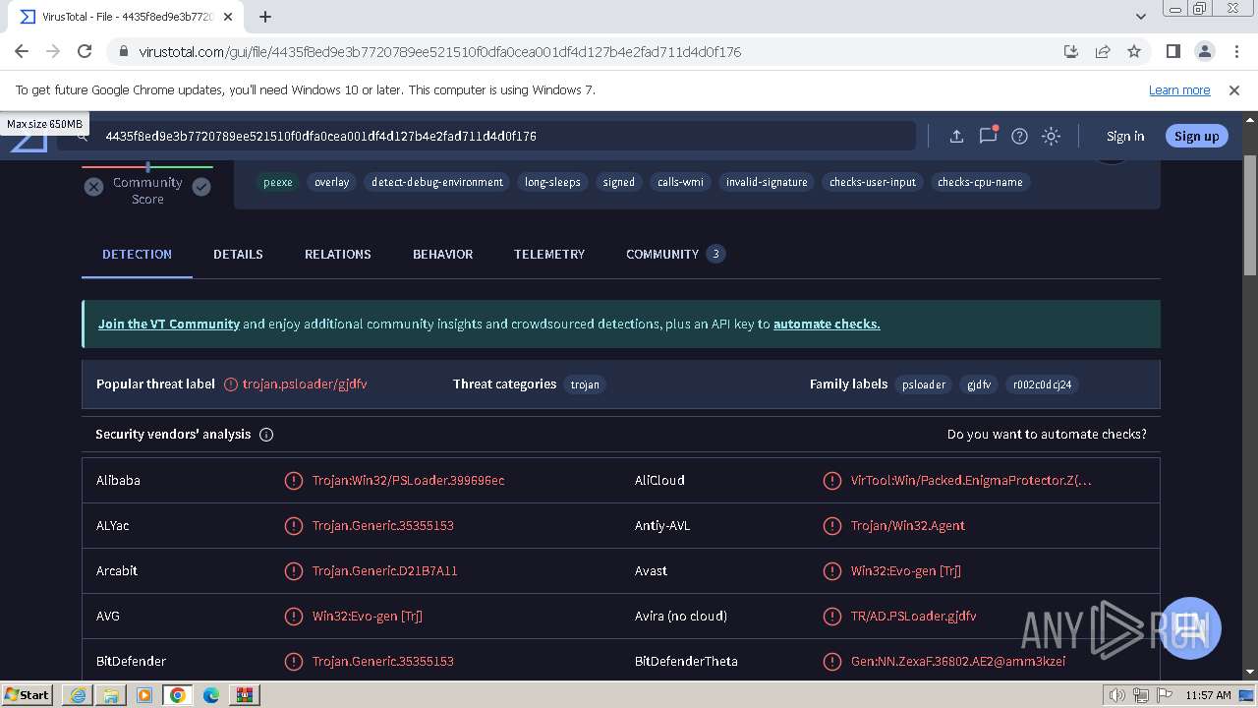1258x708 pixels.
Task: Switch to the TELEMETRY tab
Action: pos(548,254)
